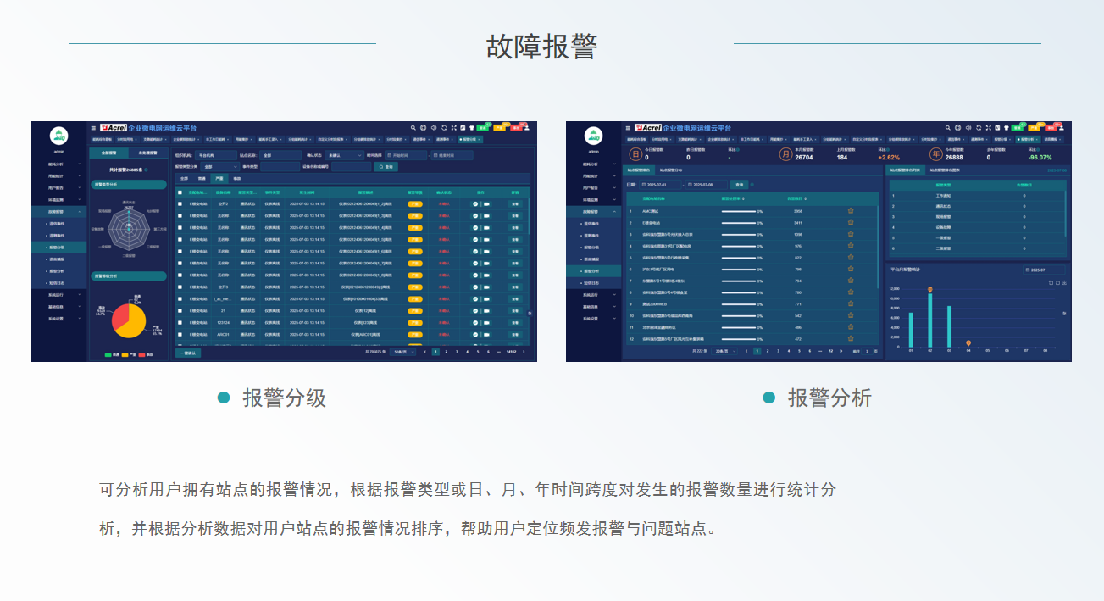This screenshot has width=1104, height=601.
Task: Click 查询 button next to 2025-07-08 date
Action: [x=739, y=184]
